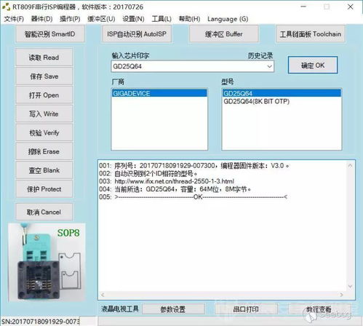Click the SOP8 adapter socket image
The image size is (363, 326).
tap(47, 262)
